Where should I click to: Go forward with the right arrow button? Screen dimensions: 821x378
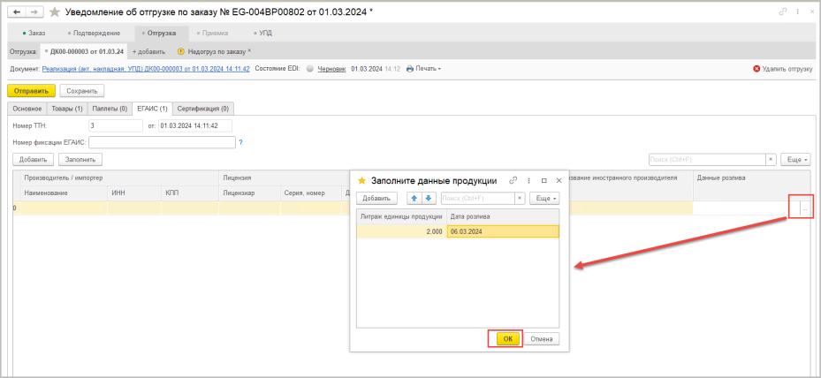[34, 11]
